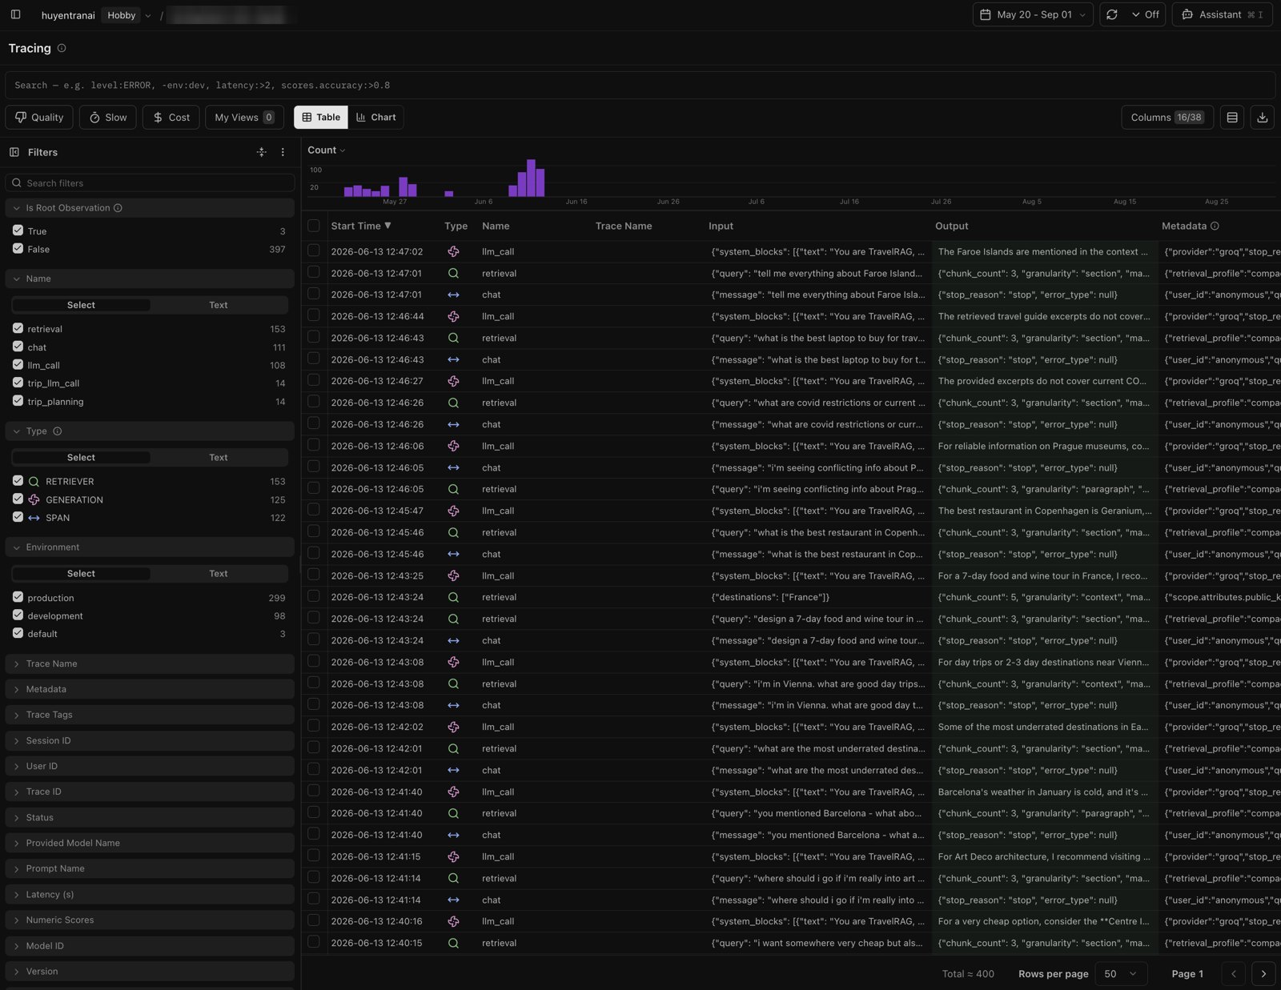Click the Input cell mentioning Faroe Islands query
The width and height of the screenshot is (1281, 990).
817,273
